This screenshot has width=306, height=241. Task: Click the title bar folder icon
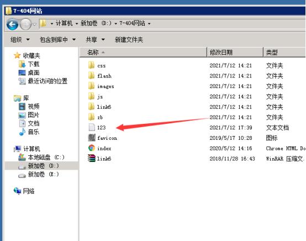point(8,11)
